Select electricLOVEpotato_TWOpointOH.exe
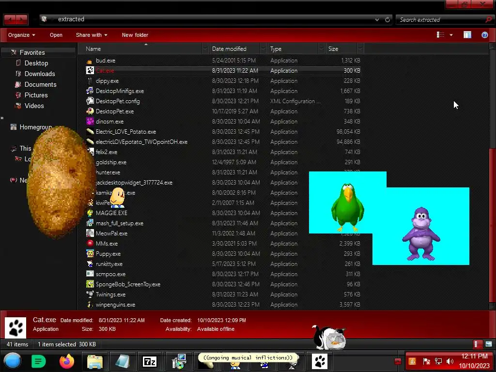This screenshot has width=496, height=372. 142,142
